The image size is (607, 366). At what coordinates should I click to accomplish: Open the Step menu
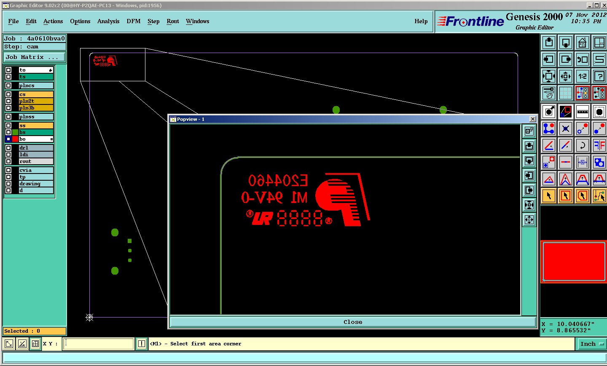[x=153, y=21]
